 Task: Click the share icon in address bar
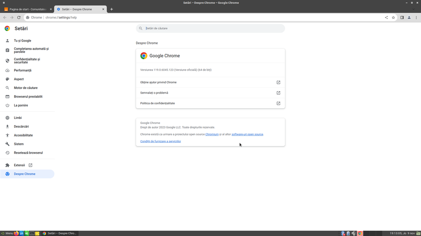pyautogui.click(x=386, y=18)
